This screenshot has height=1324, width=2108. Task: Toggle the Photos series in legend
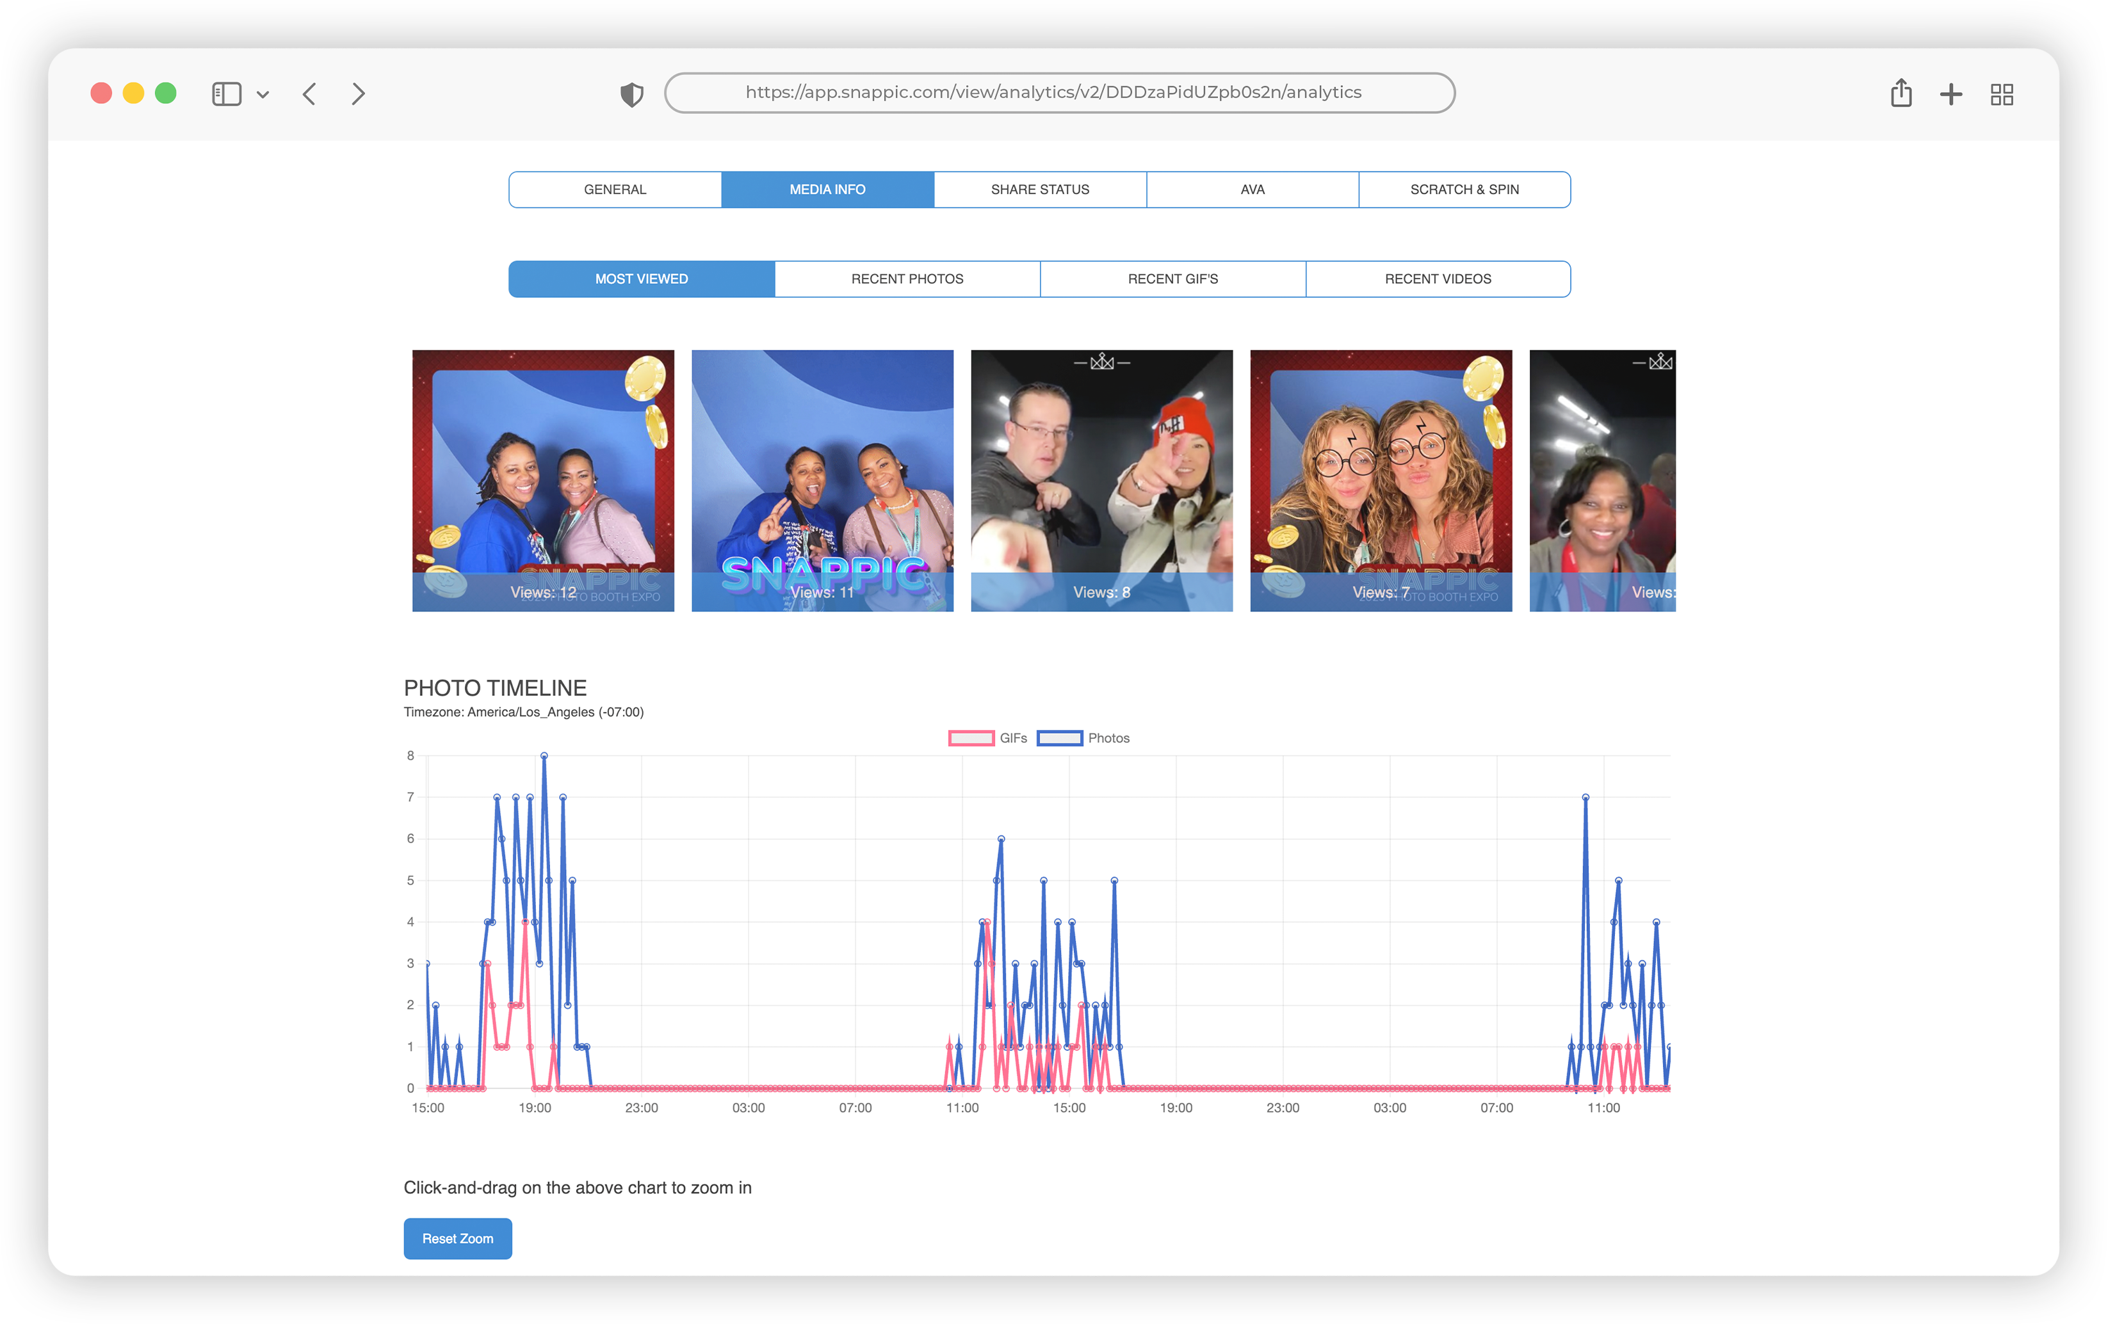pyautogui.click(x=1082, y=738)
